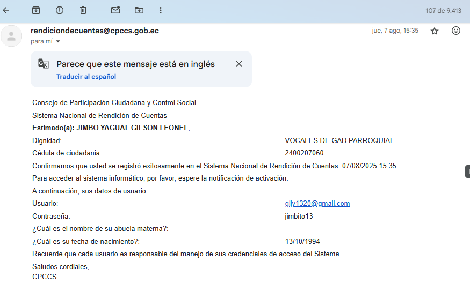The height and width of the screenshot is (283, 470).
Task: Archive this email message
Action: (x=36, y=10)
